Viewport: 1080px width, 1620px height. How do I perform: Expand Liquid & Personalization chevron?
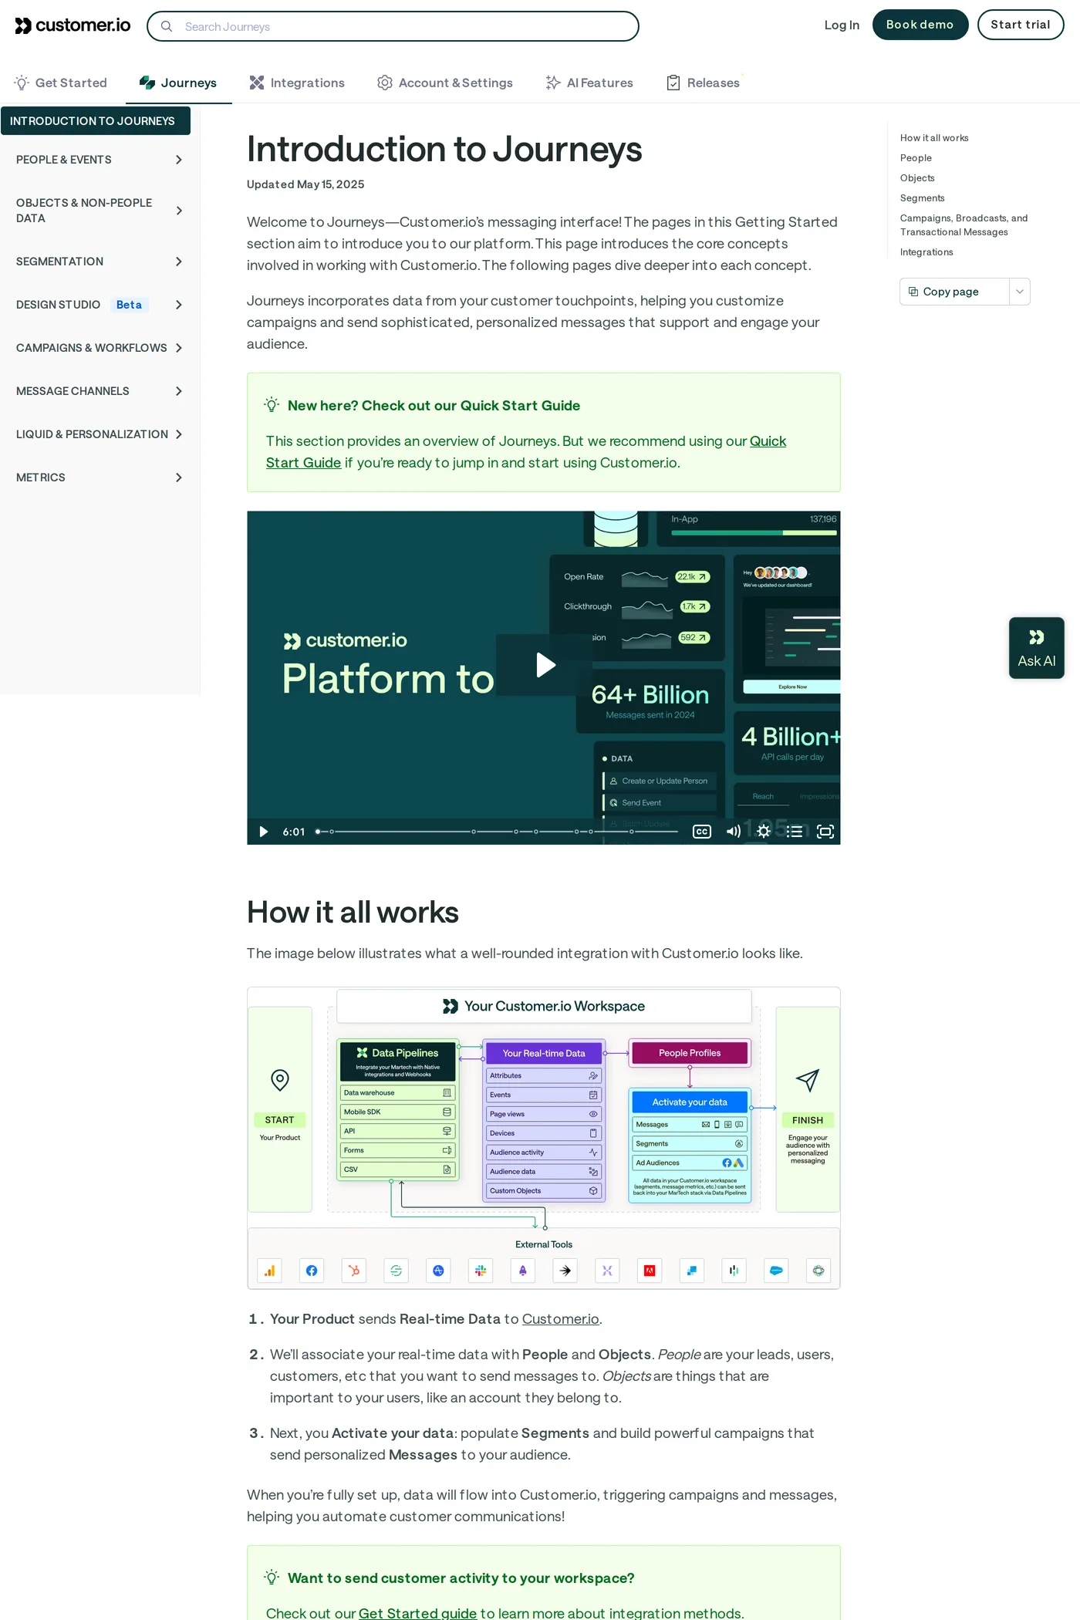179,434
